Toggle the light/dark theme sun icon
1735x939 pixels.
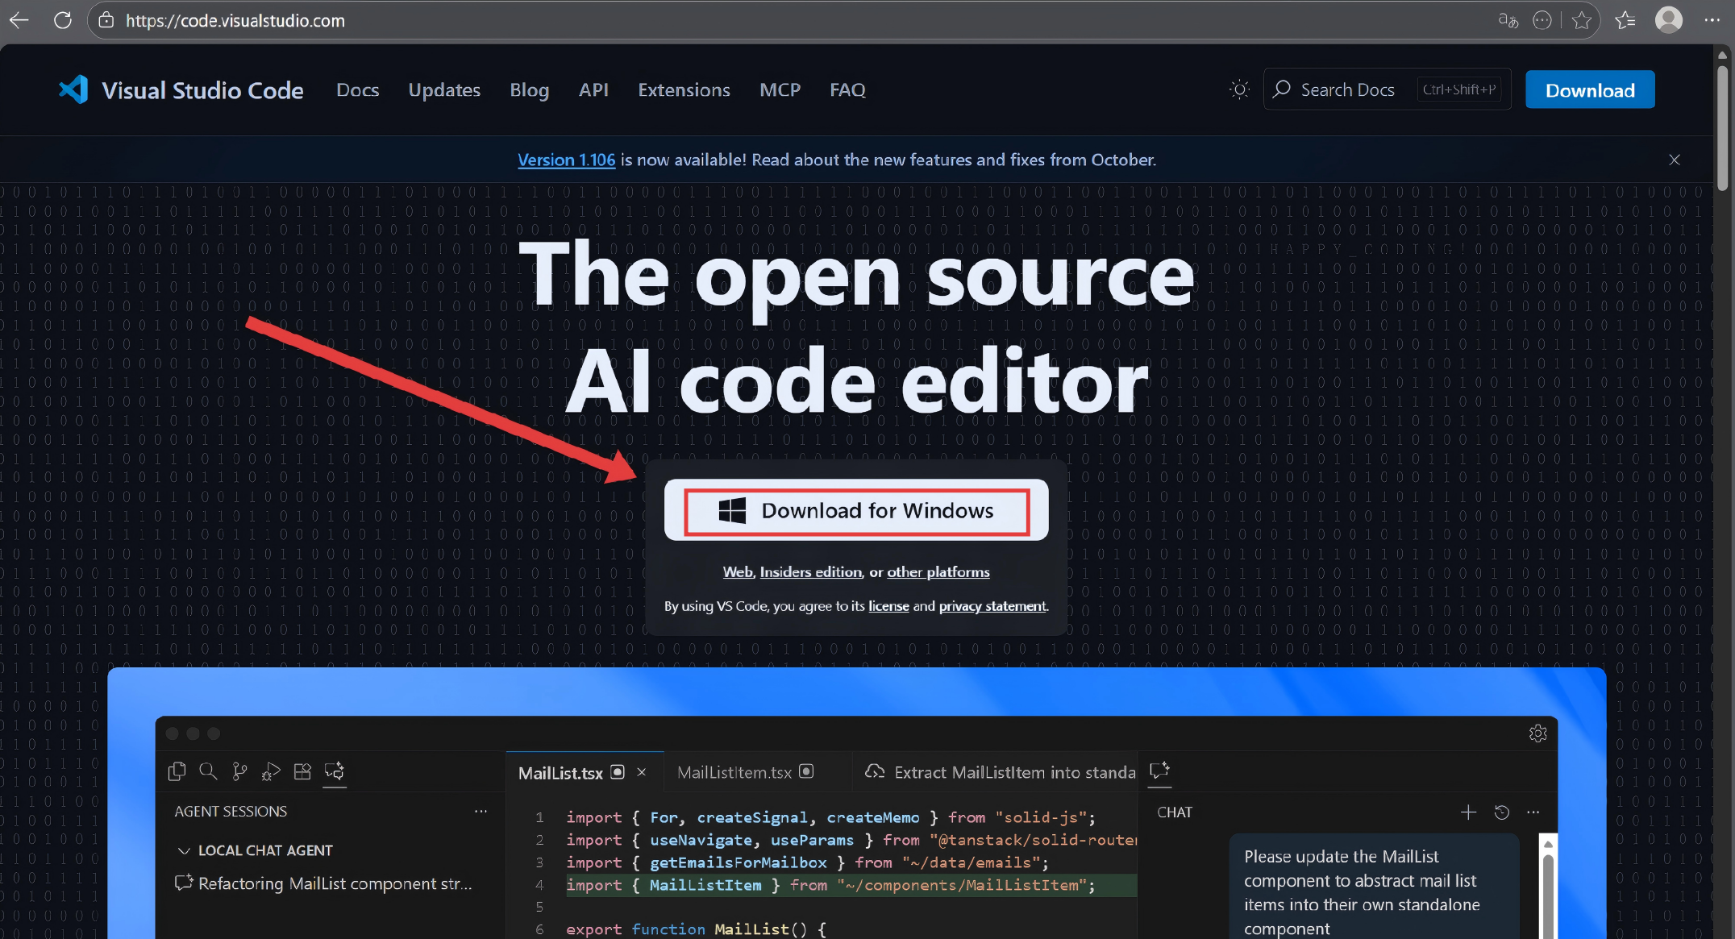(x=1239, y=89)
